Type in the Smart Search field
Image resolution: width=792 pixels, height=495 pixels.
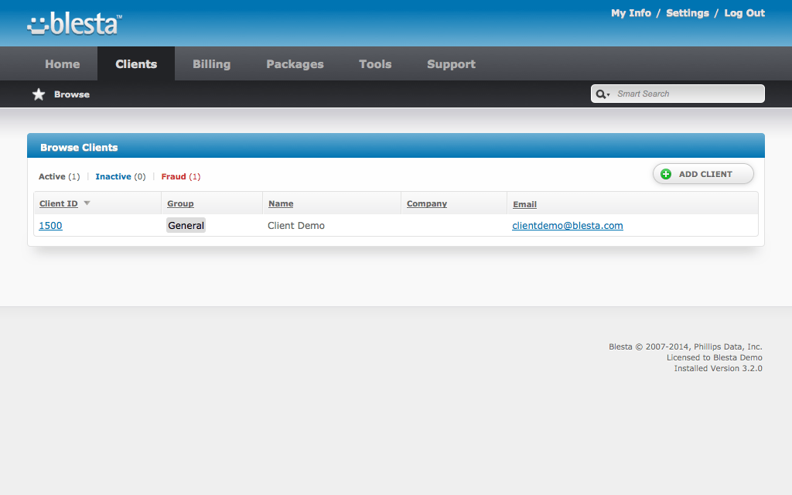687,94
